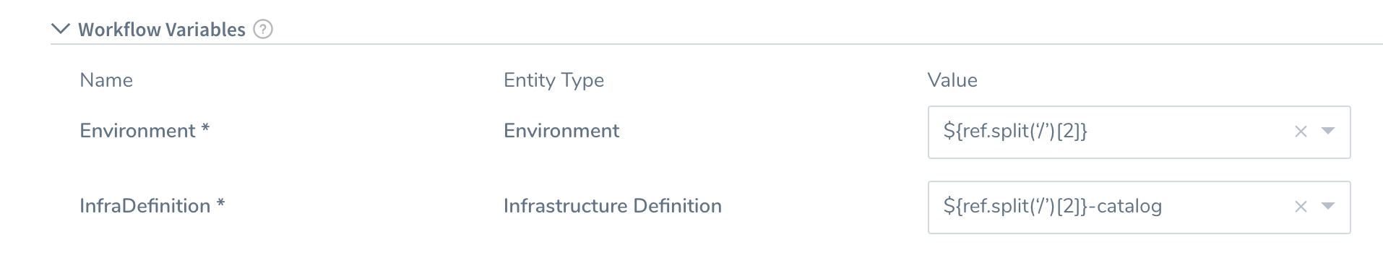Select the Value column header
This screenshot has height=279, width=1383.
952,80
